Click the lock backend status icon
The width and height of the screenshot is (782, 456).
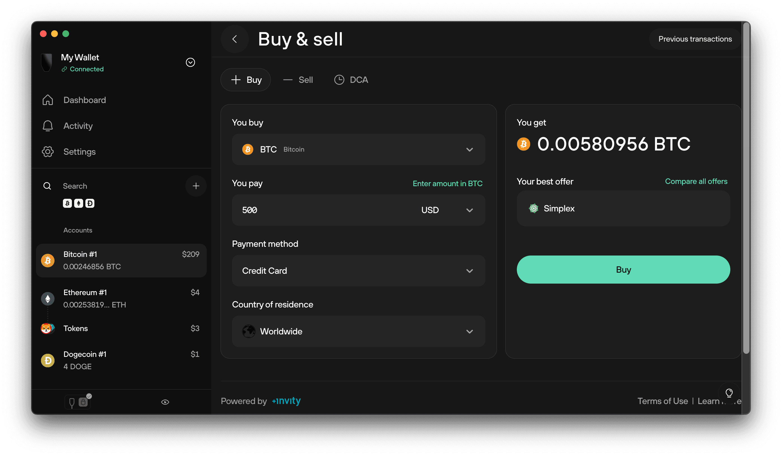click(x=83, y=402)
